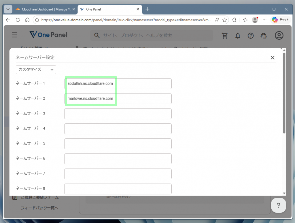Close the Cloudflare Dashboard tab
The image size is (295, 223).
[x=73, y=9]
